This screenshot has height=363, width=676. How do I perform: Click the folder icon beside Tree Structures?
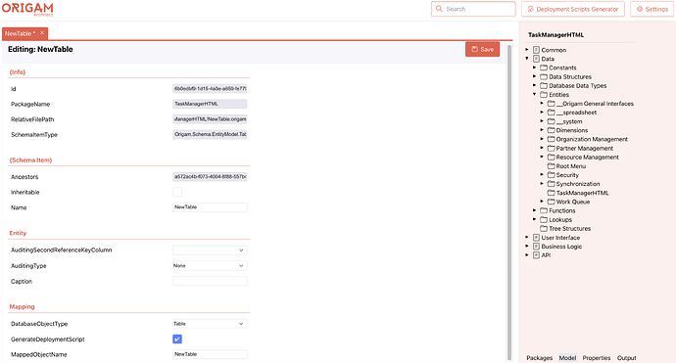point(544,228)
